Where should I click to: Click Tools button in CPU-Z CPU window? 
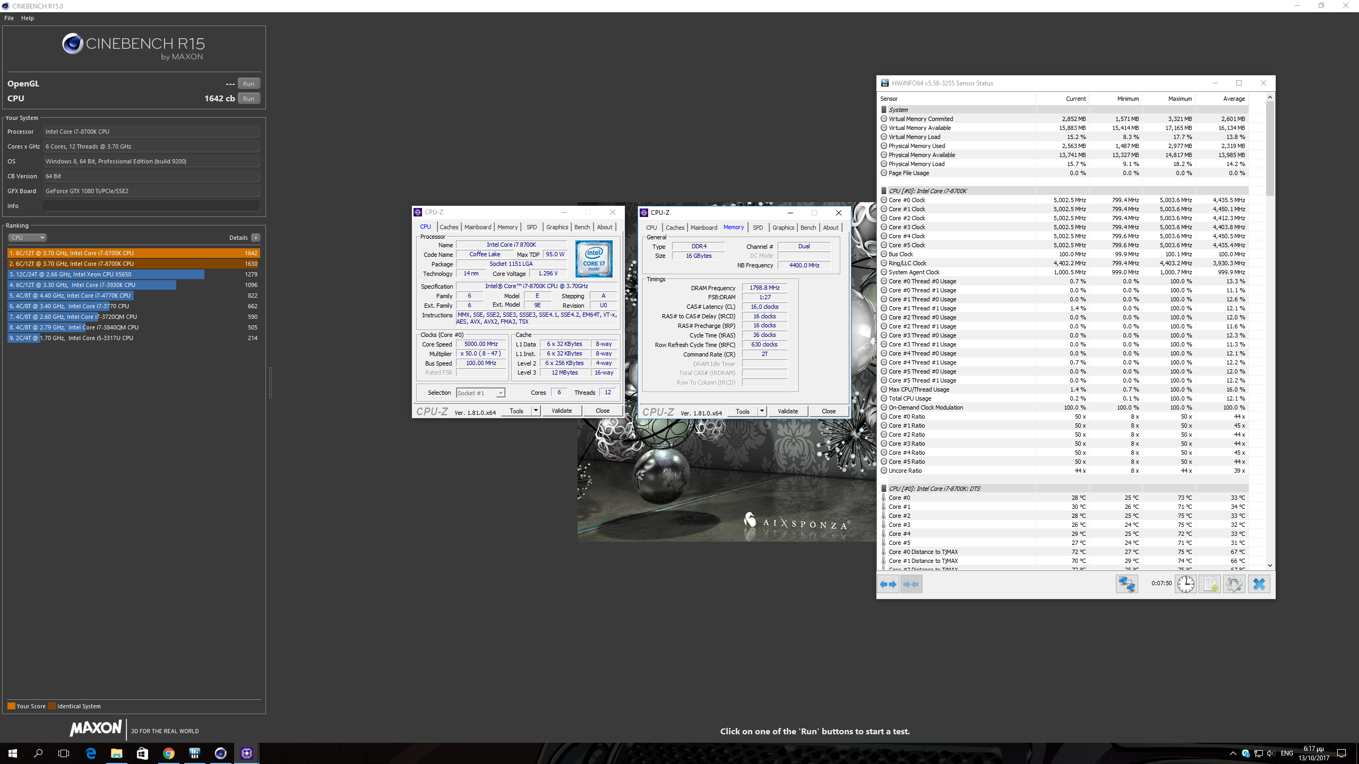[x=516, y=411]
